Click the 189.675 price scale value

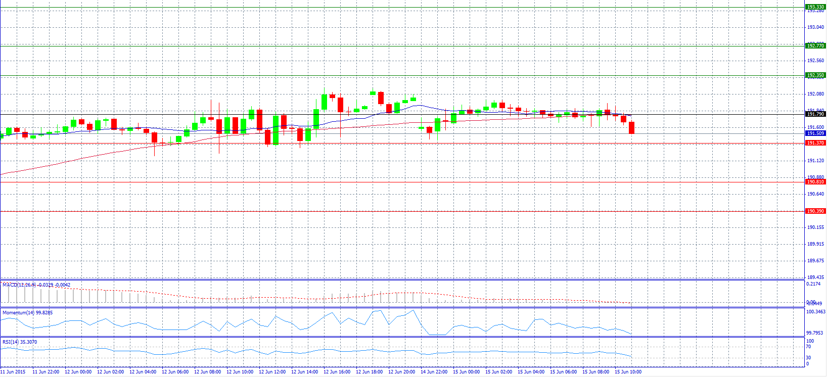(x=815, y=261)
